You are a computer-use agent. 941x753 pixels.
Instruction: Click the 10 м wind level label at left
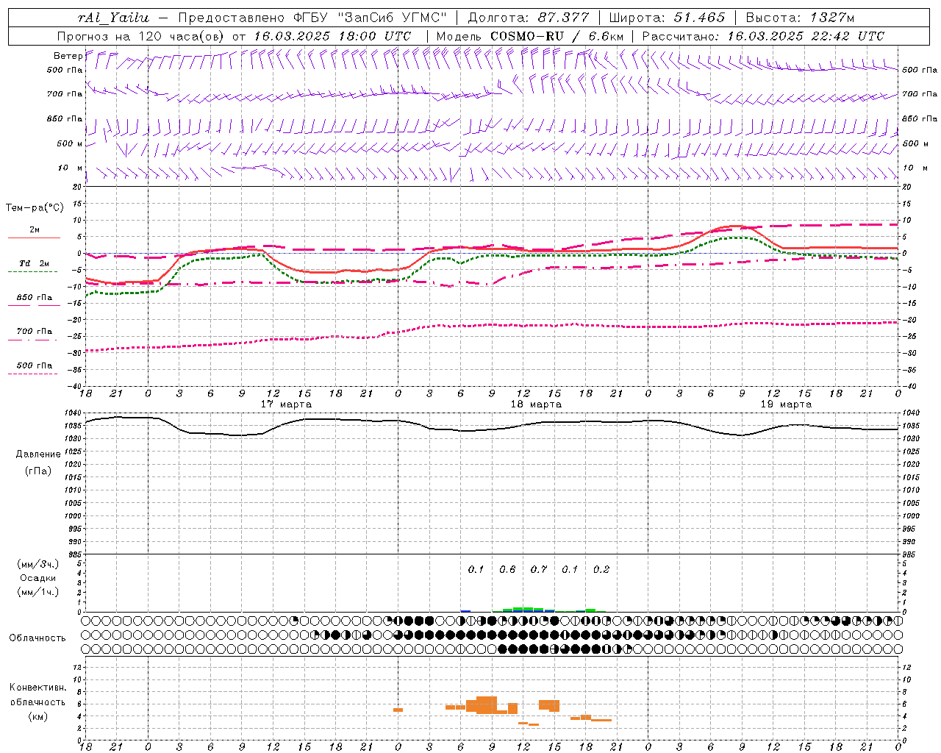click(x=71, y=168)
